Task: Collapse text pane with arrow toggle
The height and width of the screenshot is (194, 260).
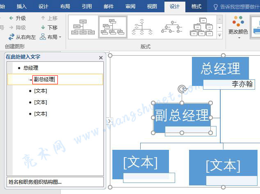Action: click(x=109, y=121)
